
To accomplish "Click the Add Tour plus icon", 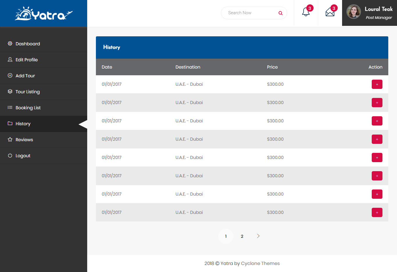I will point(10,76).
